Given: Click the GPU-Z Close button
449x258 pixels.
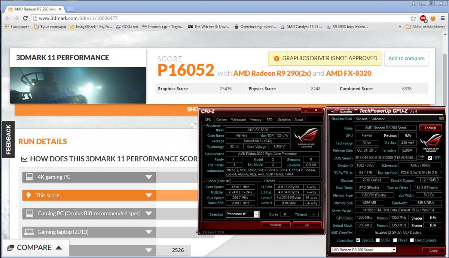Looking at the screenshot, I should pyautogui.click(x=433, y=250).
